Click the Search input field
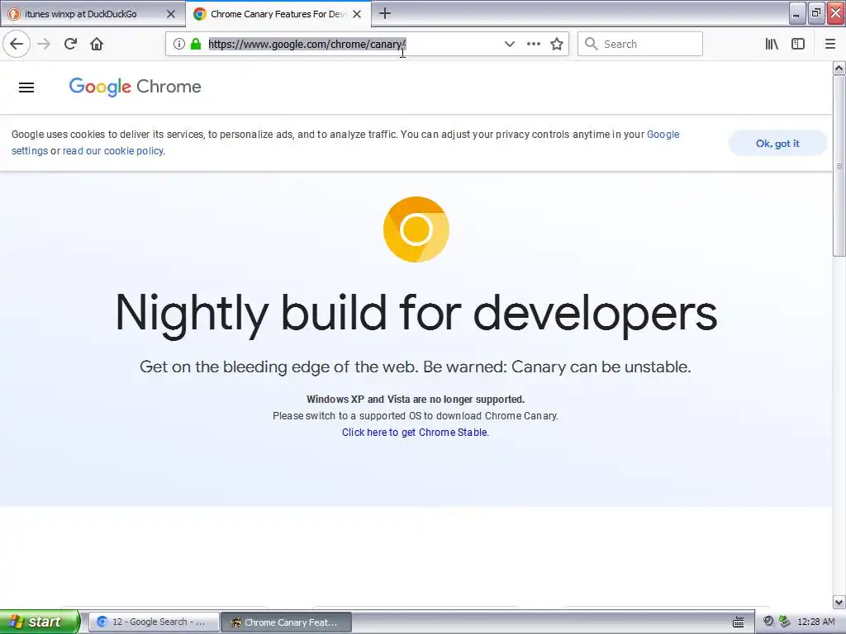This screenshot has width=846, height=634. point(640,44)
